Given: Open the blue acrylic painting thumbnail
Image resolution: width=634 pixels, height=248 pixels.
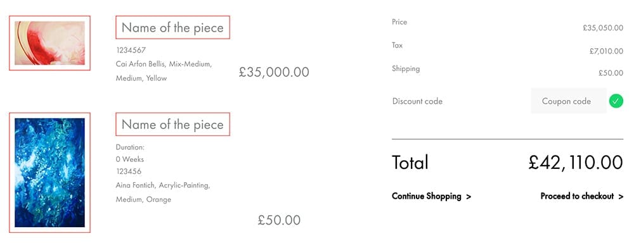Looking at the screenshot, I should [x=49, y=173].
